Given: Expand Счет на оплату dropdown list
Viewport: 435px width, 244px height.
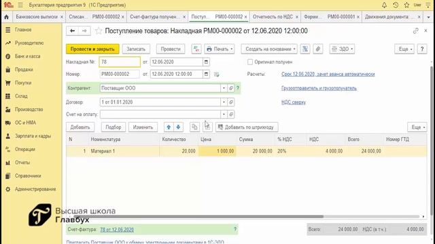Looking at the screenshot, I should click(x=224, y=115).
